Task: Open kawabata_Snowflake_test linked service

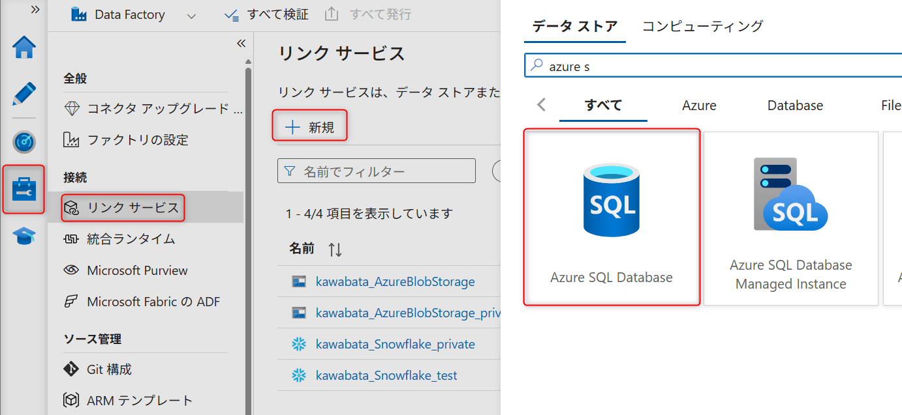Action: [x=386, y=376]
